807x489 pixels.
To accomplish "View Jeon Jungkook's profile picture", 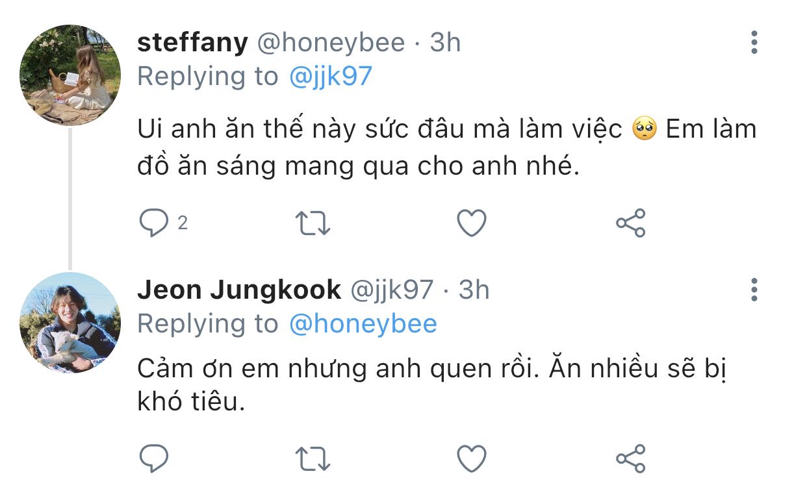I will [x=70, y=323].
